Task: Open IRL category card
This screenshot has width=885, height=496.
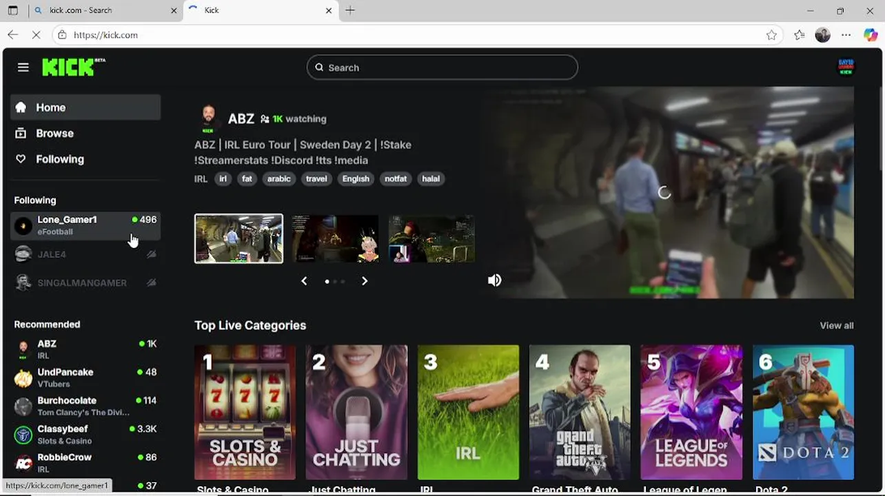Action: [468, 412]
